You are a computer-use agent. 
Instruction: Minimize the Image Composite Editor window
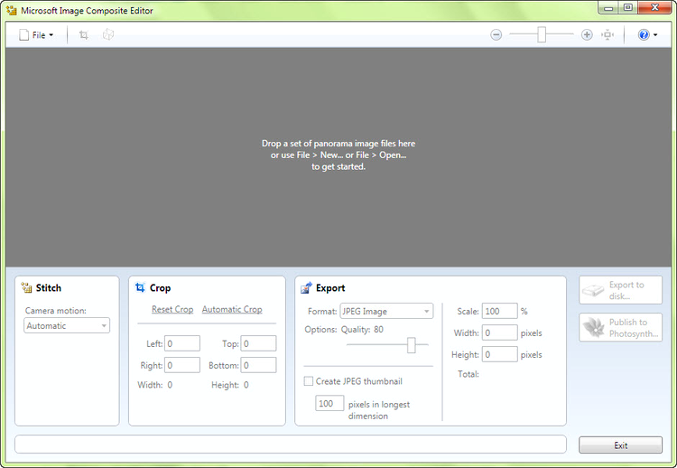click(608, 7)
